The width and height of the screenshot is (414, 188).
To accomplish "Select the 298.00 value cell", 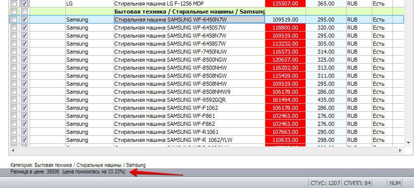I will (x=326, y=140).
